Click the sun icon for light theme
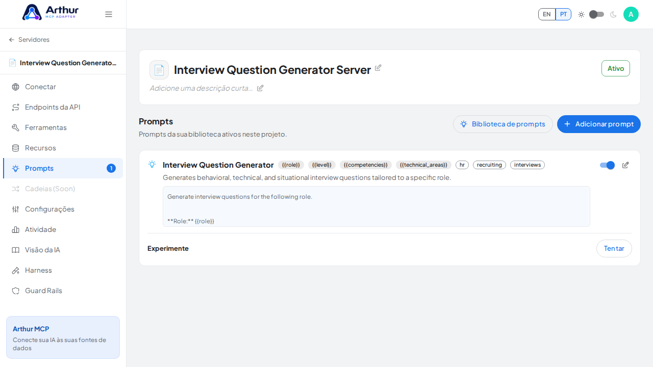The image size is (653, 367). (581, 14)
